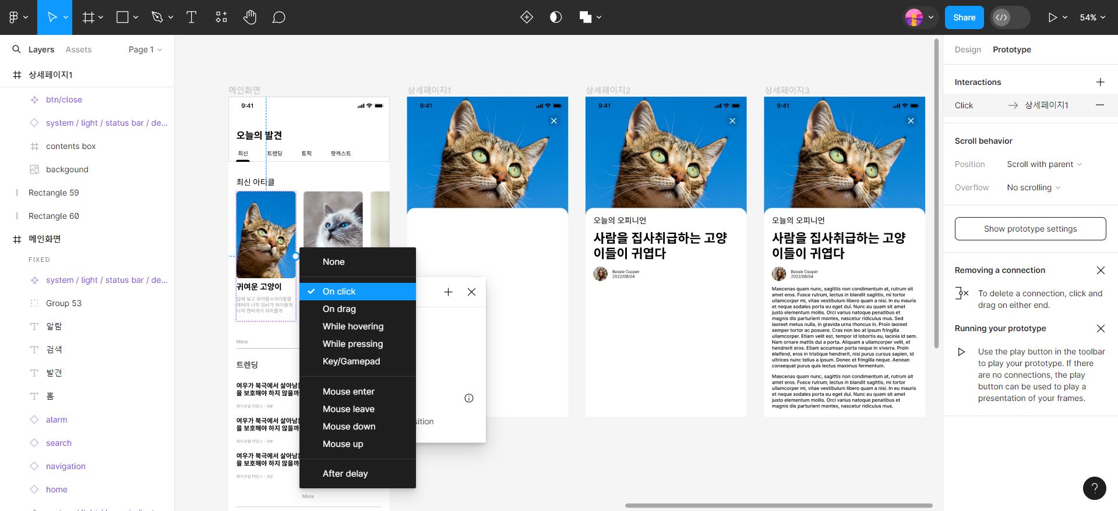The width and height of the screenshot is (1118, 511).
Task: Click the Use as mask icon
Action: point(556,17)
